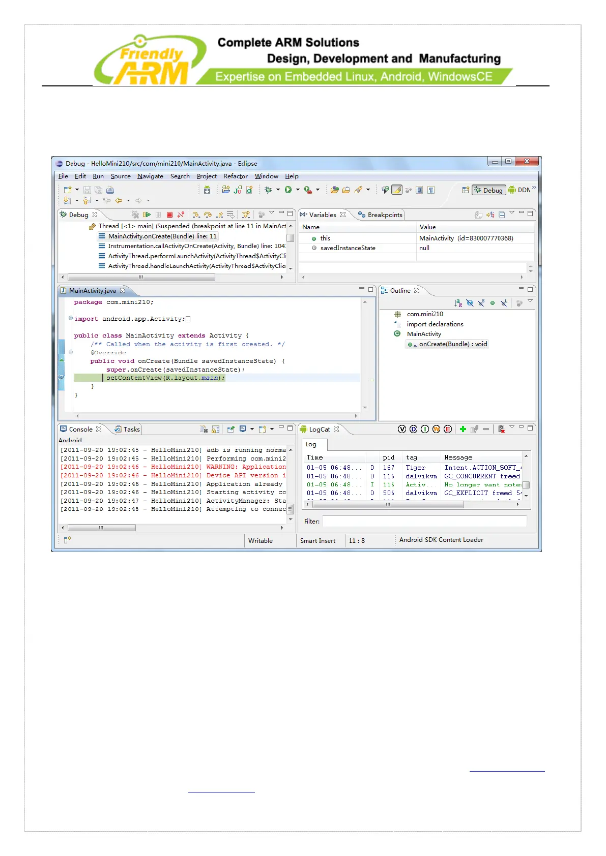Expand the folded import statements in editor
The image size is (606, 856).
click(71, 319)
